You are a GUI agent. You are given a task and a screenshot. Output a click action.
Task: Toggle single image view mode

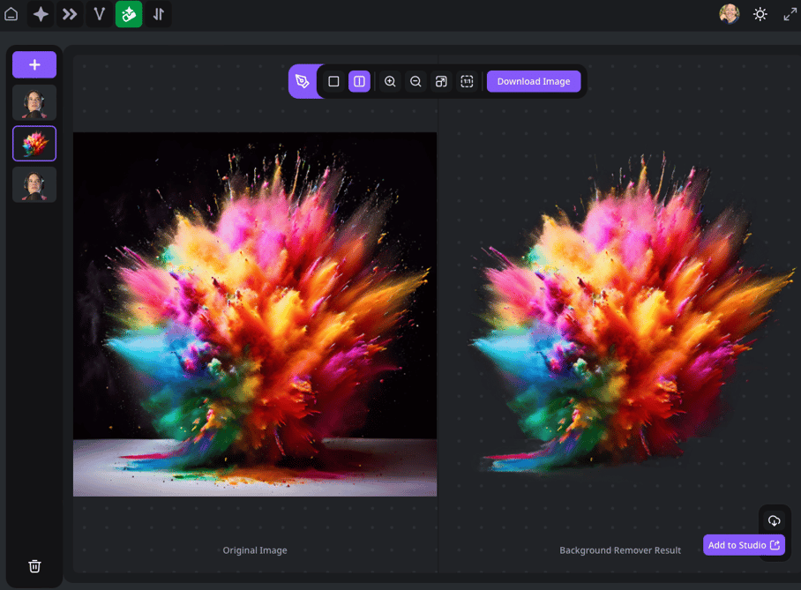click(x=333, y=81)
